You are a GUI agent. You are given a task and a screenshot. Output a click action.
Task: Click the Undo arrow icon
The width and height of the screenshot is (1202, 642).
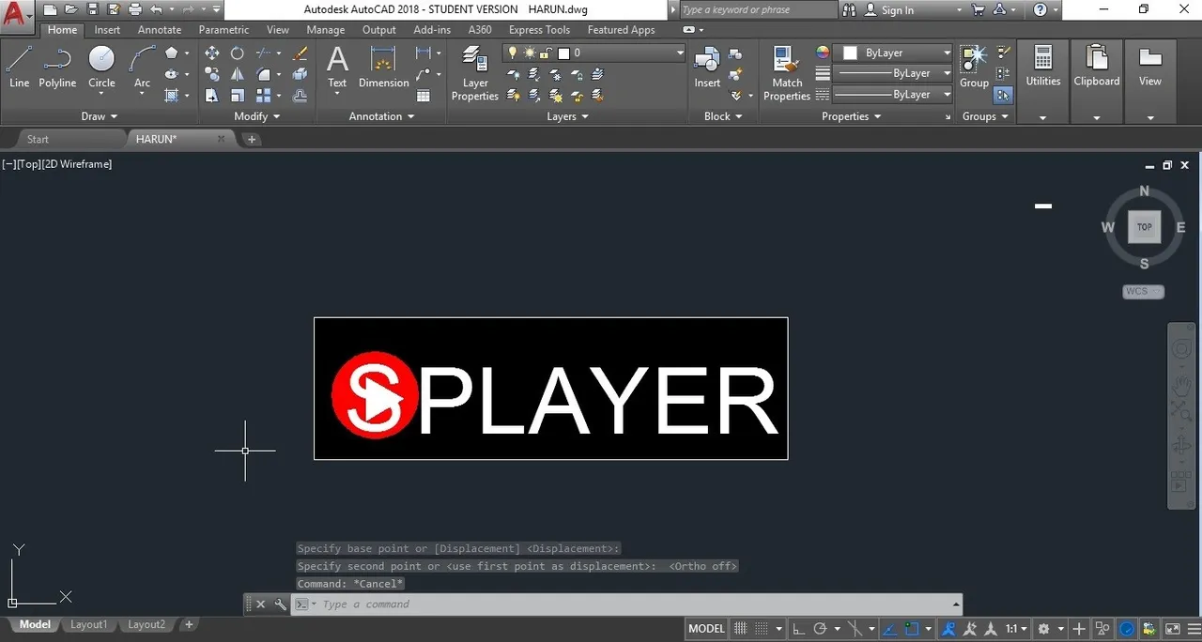click(x=156, y=9)
